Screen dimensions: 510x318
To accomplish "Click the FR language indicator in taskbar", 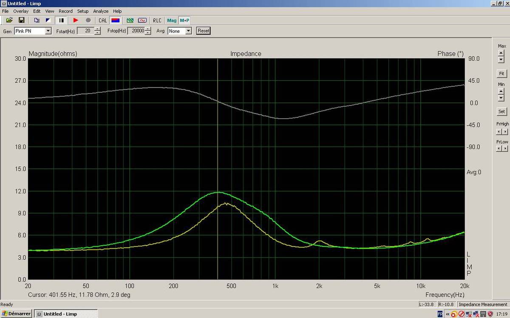I will [440, 314].
